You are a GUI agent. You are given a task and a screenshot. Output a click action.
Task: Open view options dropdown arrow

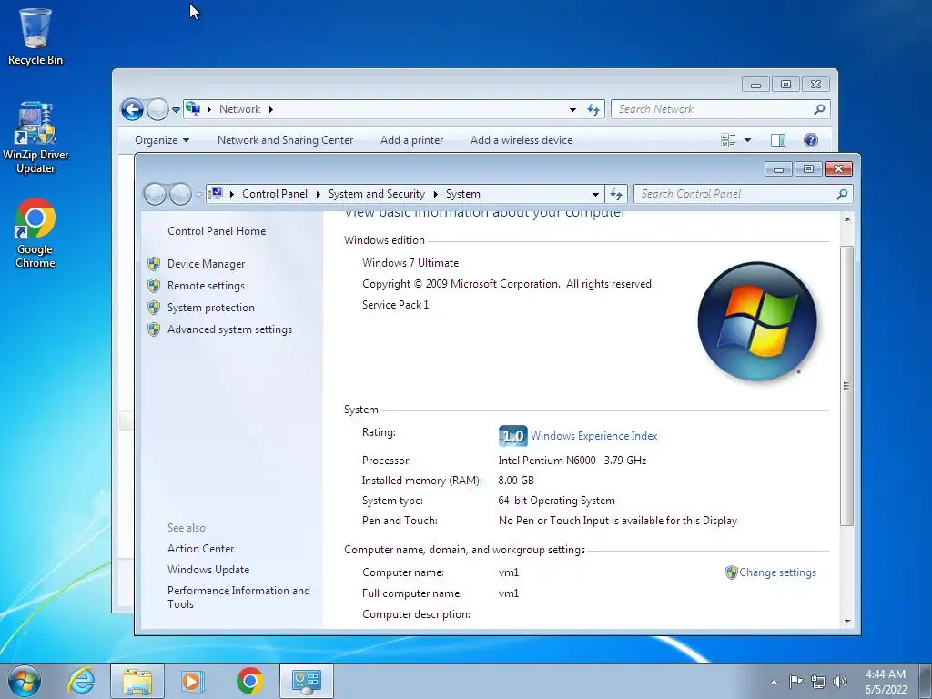(x=748, y=140)
